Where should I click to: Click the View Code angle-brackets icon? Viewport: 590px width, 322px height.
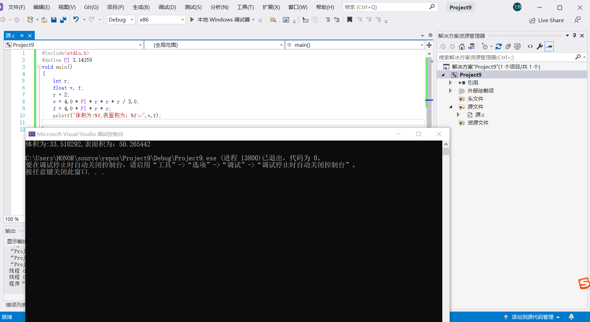[530, 46]
